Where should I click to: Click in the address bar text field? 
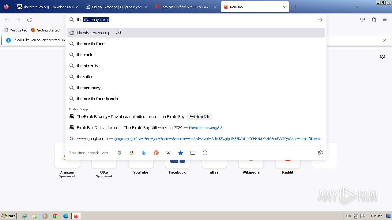tap(196, 20)
